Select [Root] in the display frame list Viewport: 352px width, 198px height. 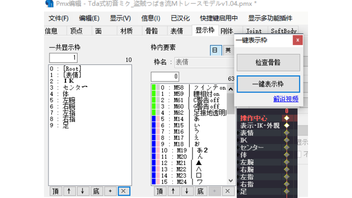(90, 69)
